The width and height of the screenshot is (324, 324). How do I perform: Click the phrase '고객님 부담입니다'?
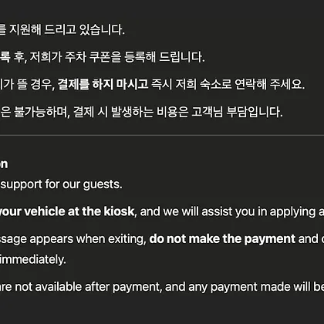[237, 112]
